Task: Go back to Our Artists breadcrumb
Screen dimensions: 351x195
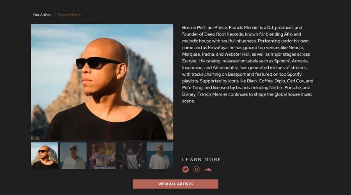Action: pyautogui.click(x=42, y=15)
